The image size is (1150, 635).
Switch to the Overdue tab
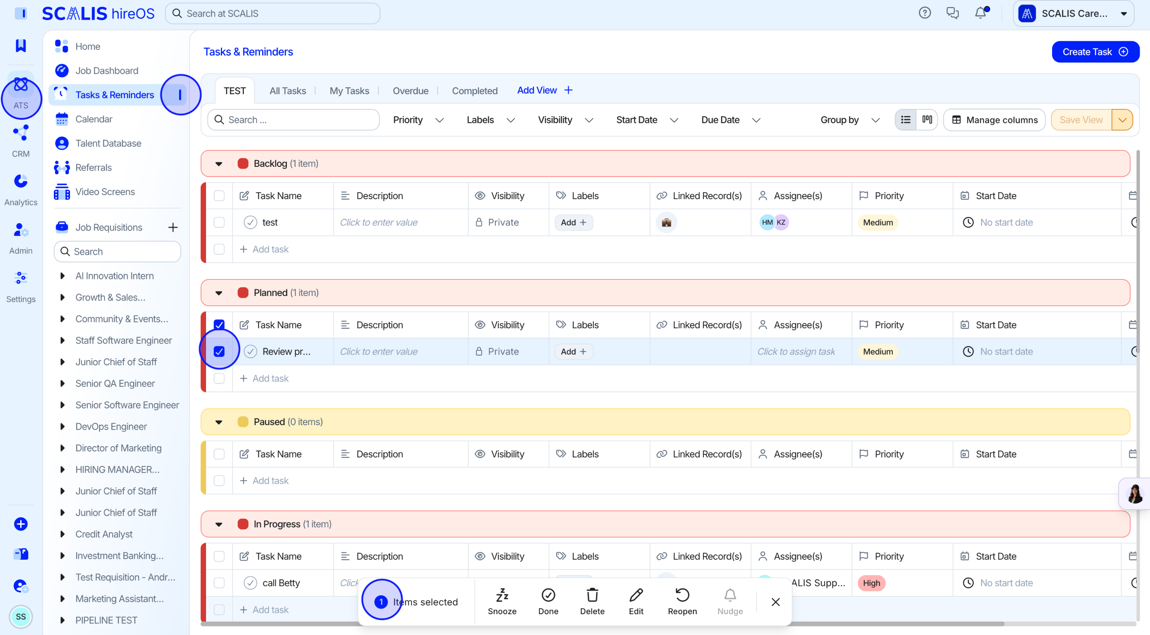click(x=410, y=91)
